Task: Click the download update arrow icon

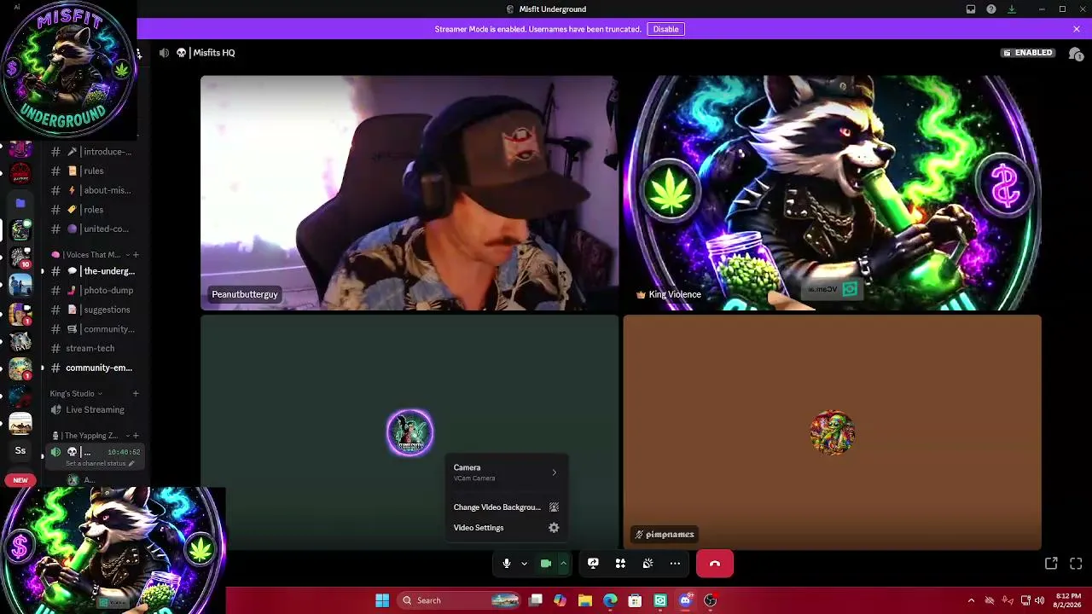Action: pyautogui.click(x=1012, y=9)
